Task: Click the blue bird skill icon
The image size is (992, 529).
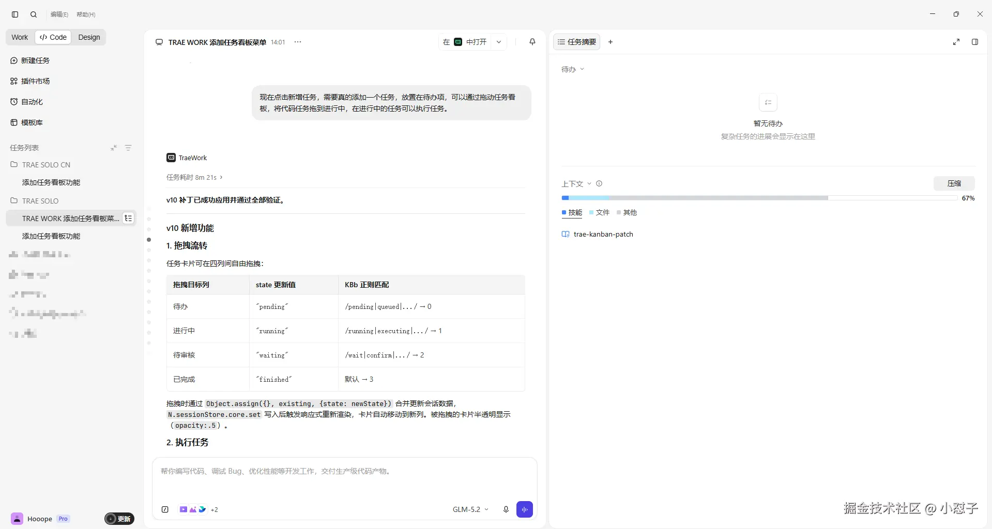Action: pos(202,509)
